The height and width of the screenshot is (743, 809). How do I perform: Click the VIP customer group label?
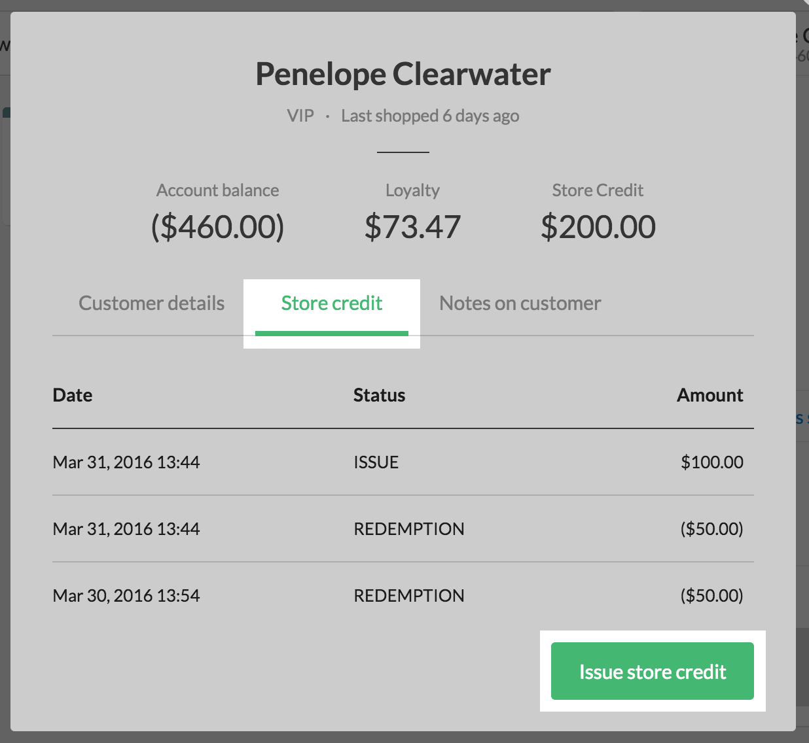(x=300, y=116)
